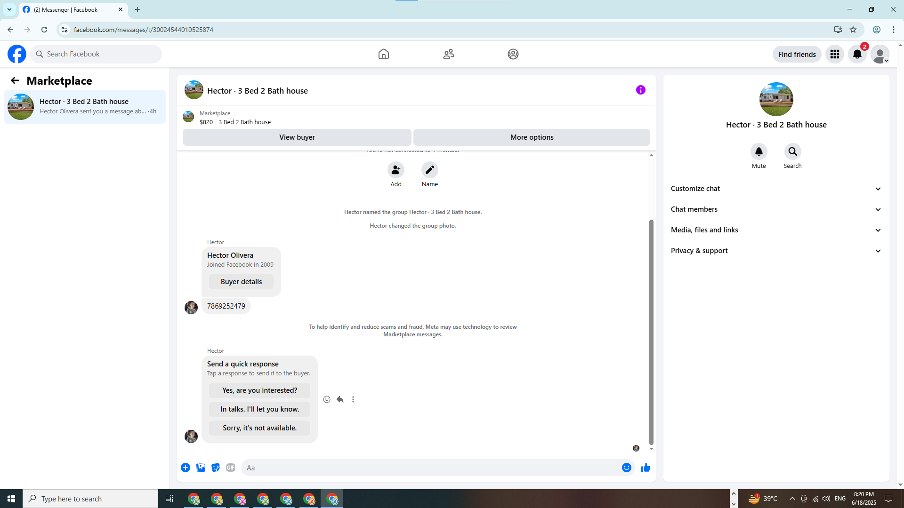Image resolution: width=904 pixels, height=508 pixels.
Task: Open the tab search dropdown arrow
Action: tap(9, 9)
